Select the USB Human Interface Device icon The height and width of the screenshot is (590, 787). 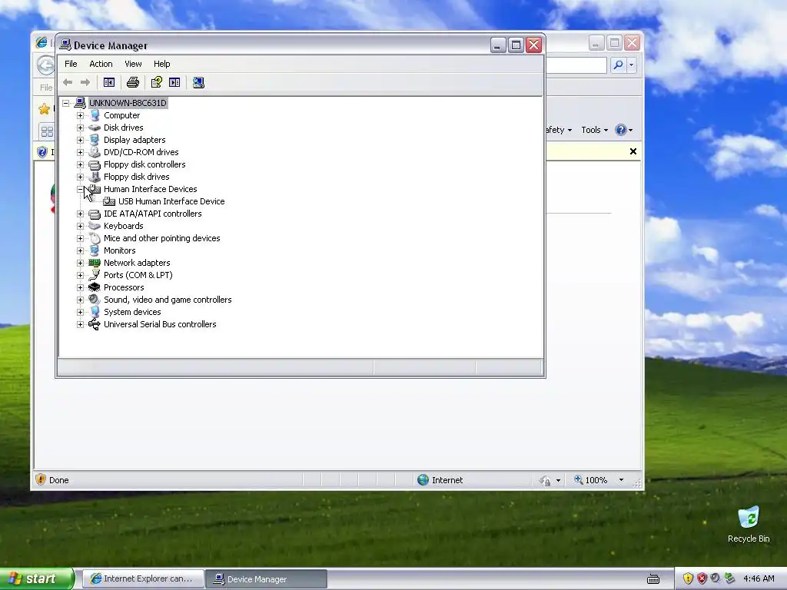(x=109, y=201)
